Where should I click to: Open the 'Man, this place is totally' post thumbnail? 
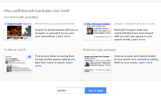click(97, 31)
